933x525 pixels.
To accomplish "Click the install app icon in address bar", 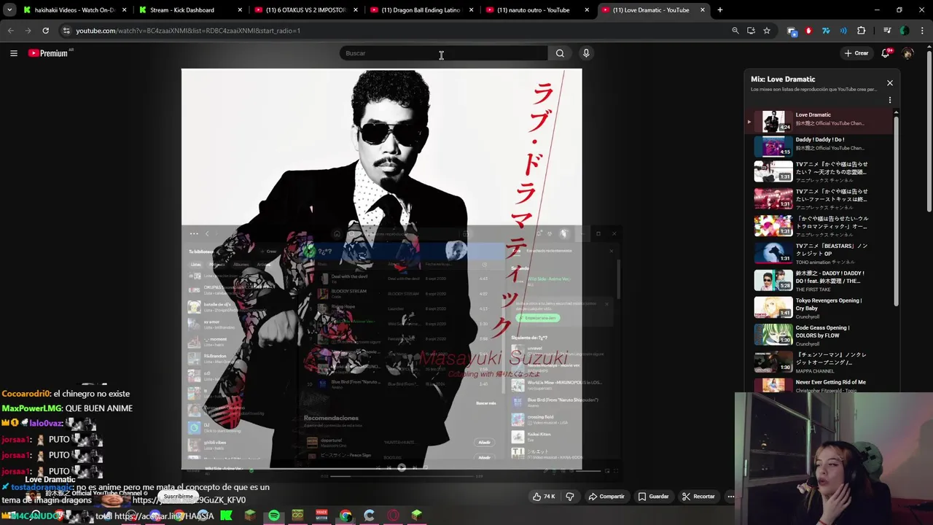I will coord(751,31).
